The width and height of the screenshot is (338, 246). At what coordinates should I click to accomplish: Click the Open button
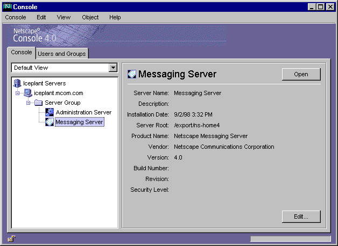301,74
